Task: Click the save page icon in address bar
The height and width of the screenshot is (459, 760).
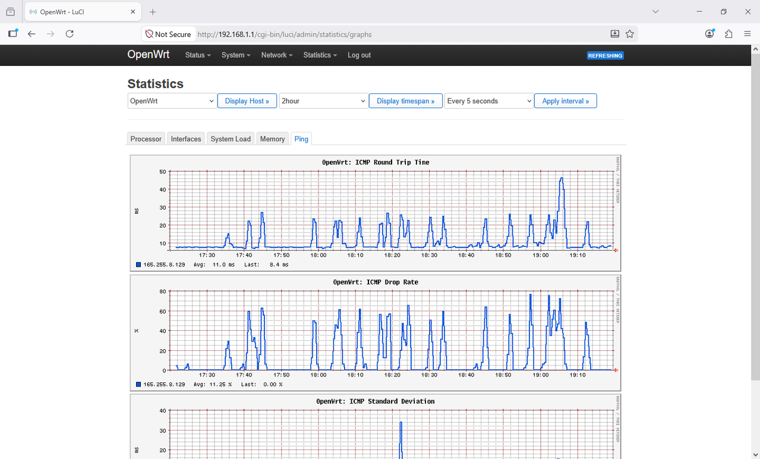Action: pos(615,34)
